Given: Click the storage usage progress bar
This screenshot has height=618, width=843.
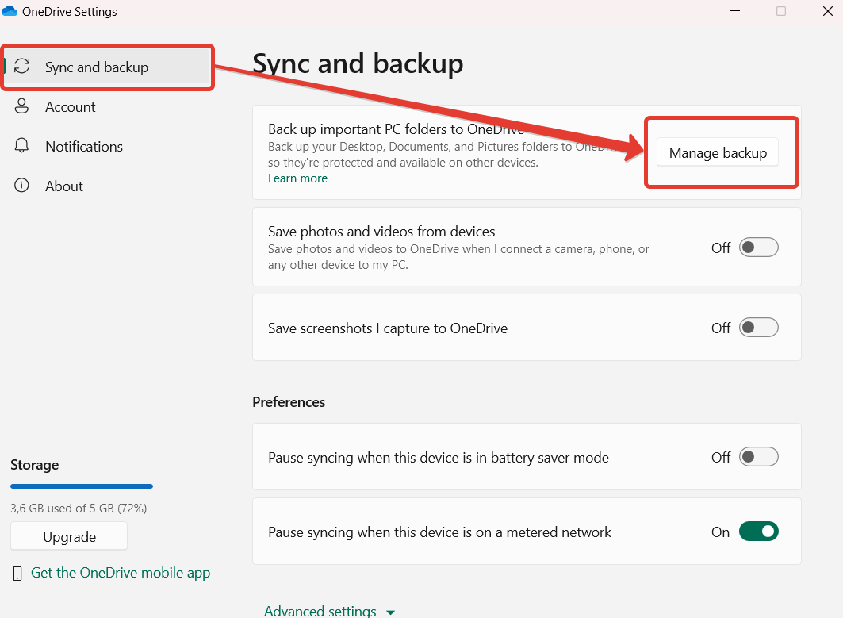Looking at the screenshot, I should click(109, 486).
